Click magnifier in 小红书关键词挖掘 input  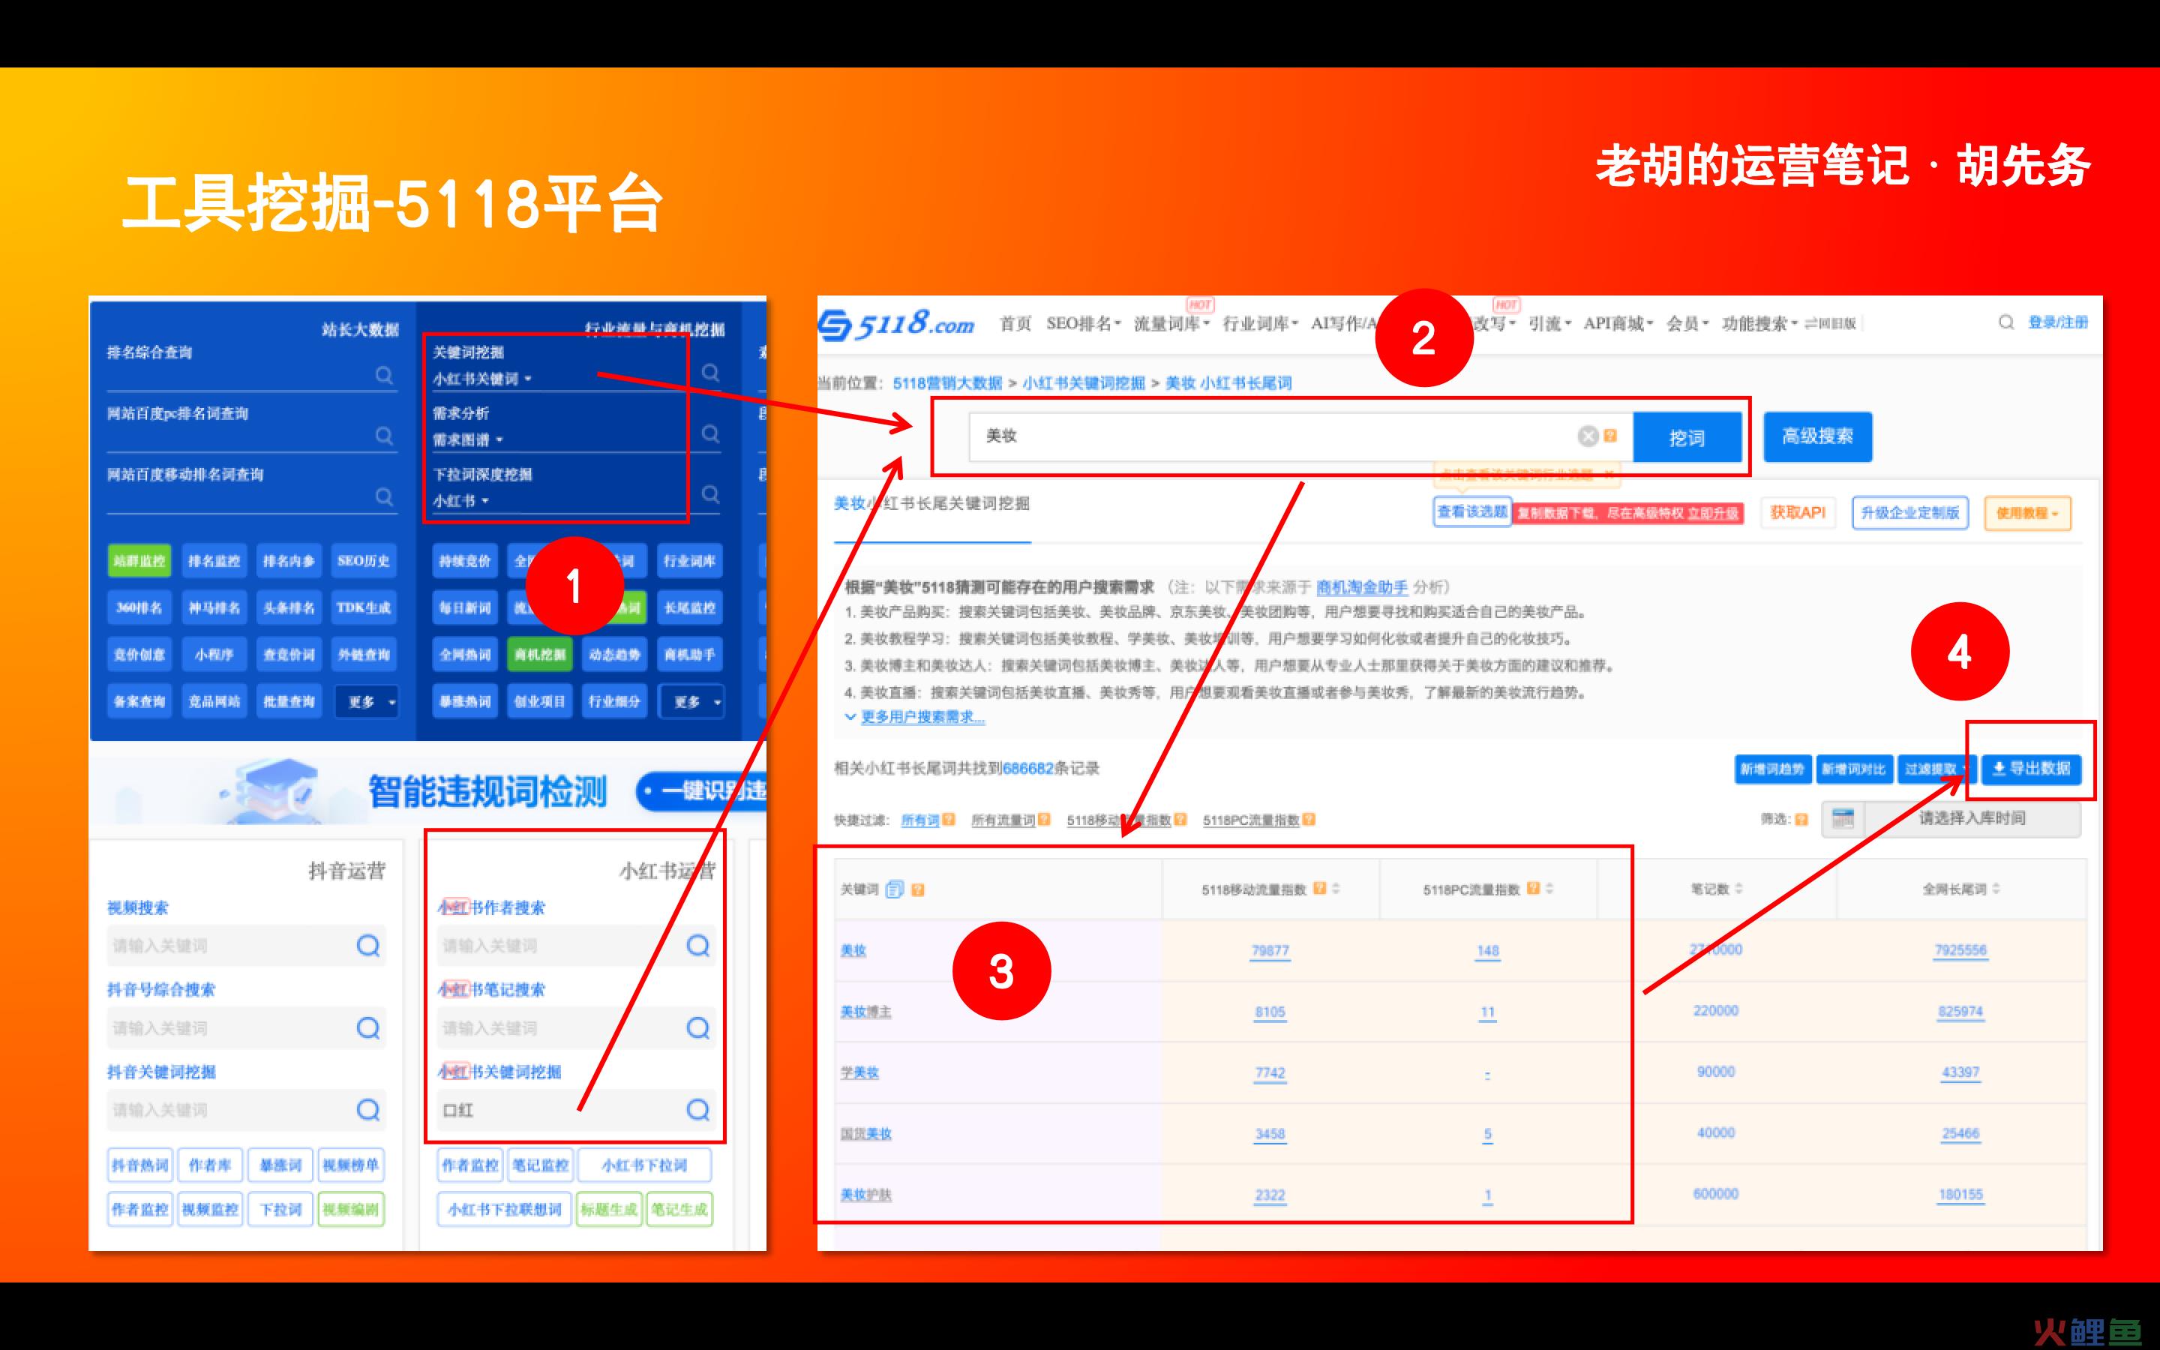click(x=698, y=1110)
